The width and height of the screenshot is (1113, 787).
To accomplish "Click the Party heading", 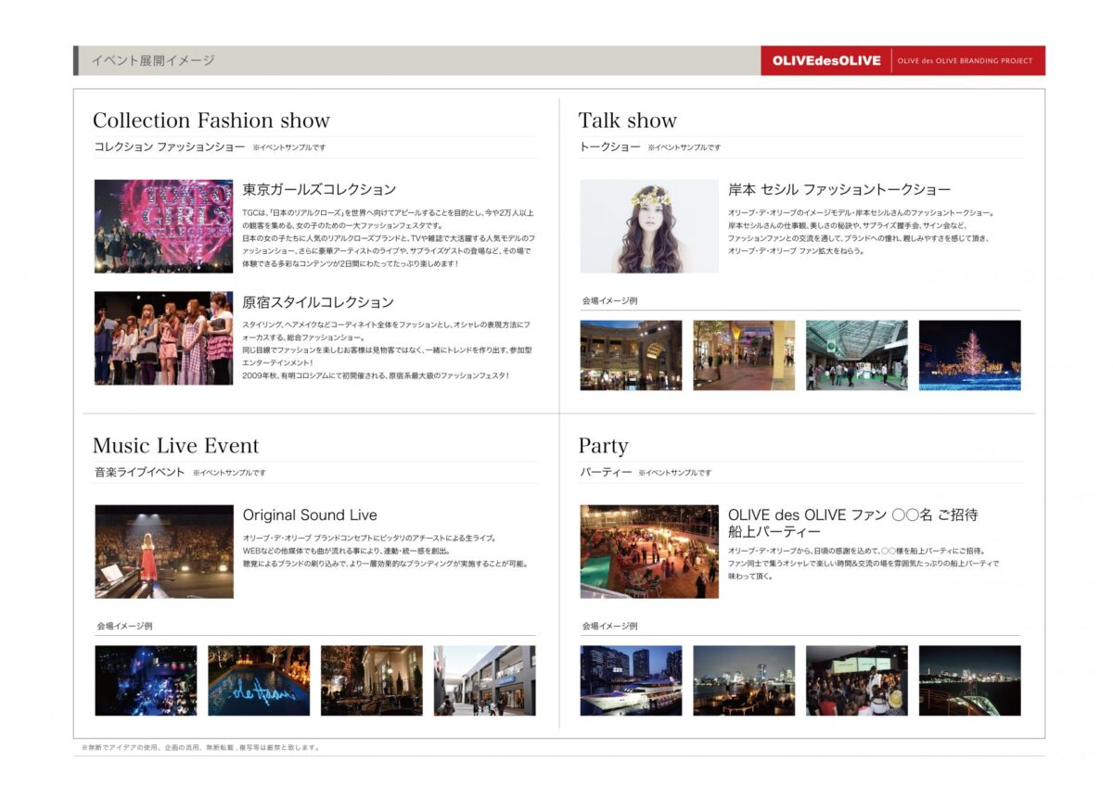I will click(604, 446).
